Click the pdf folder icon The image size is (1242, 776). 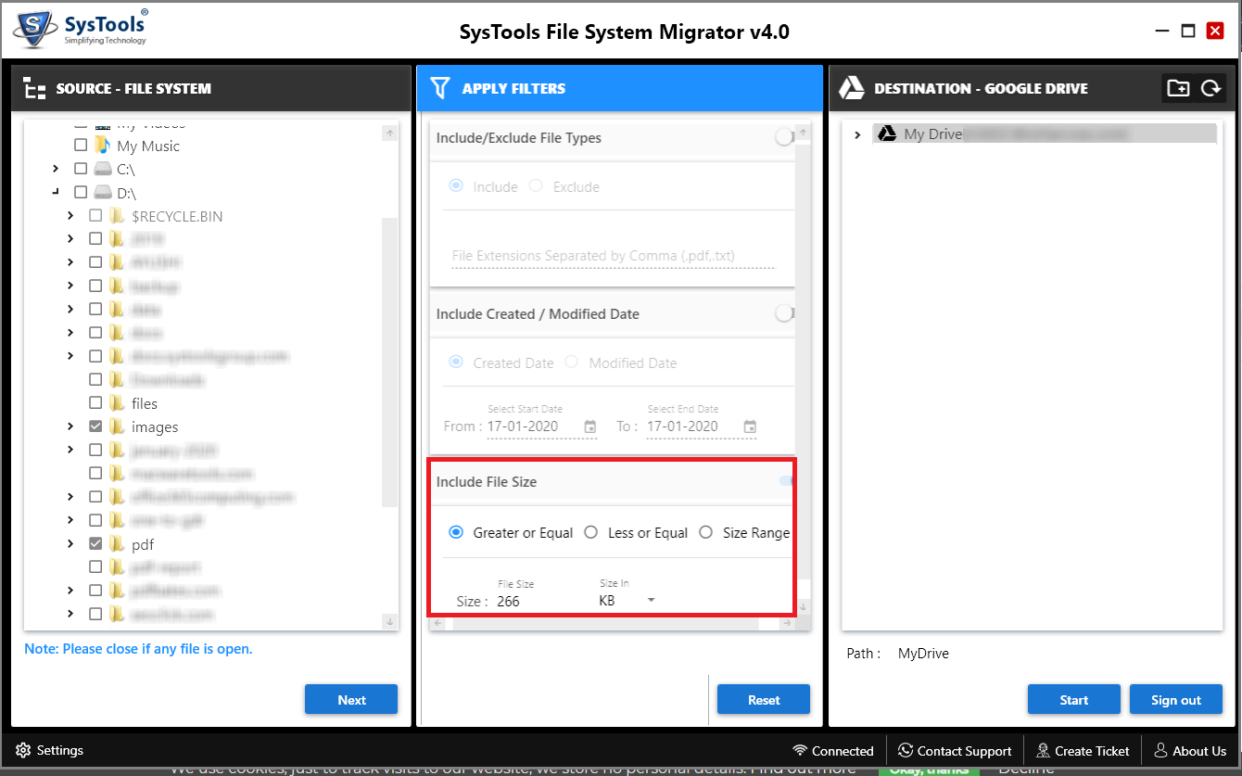(117, 543)
